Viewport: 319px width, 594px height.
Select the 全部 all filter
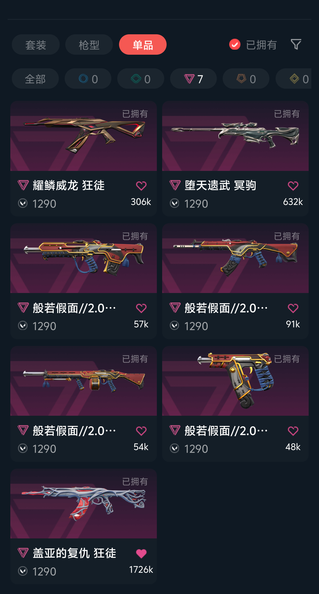[x=35, y=79]
